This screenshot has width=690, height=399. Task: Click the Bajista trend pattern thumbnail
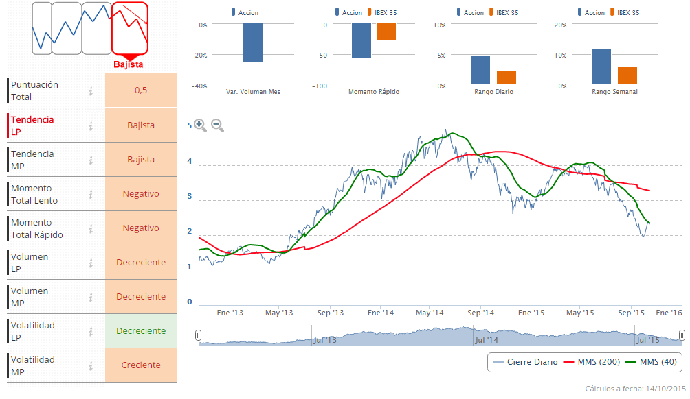130,27
